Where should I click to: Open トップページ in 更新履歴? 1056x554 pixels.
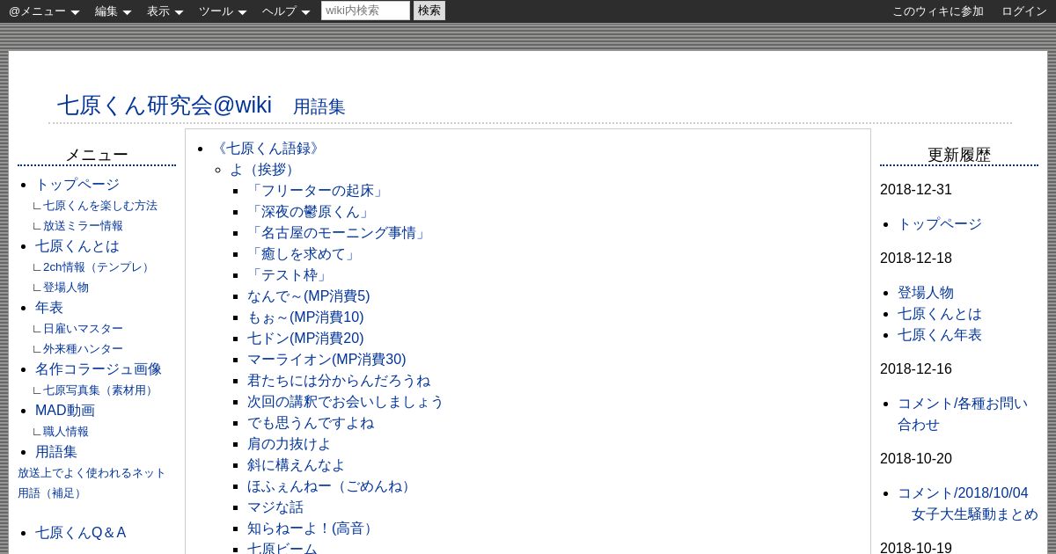[940, 224]
